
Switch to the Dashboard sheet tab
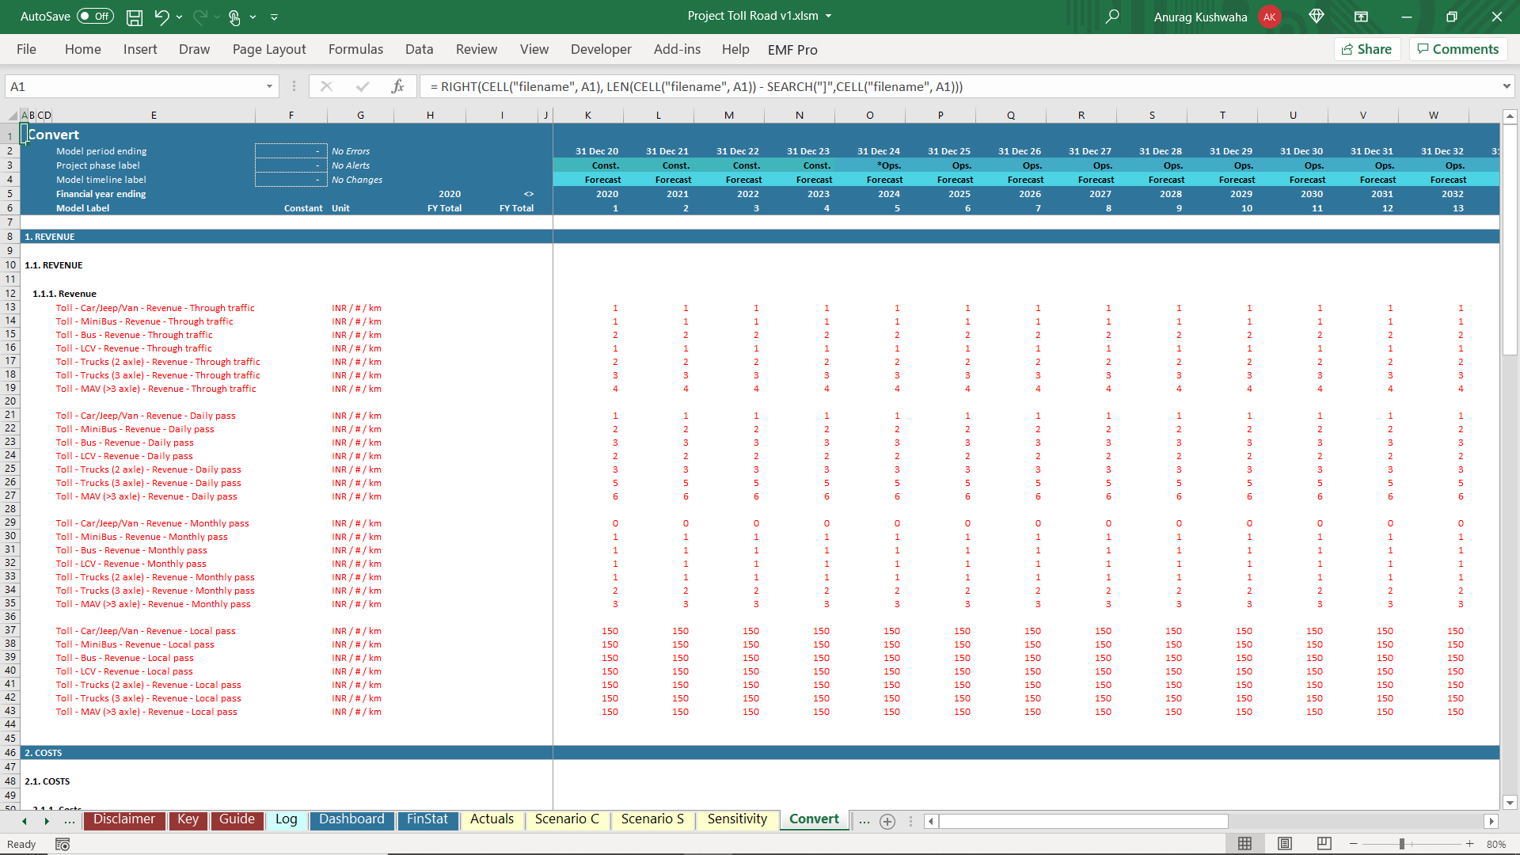coord(351,819)
